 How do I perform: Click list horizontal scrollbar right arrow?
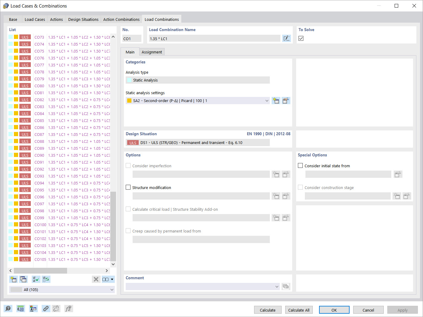[107, 271]
